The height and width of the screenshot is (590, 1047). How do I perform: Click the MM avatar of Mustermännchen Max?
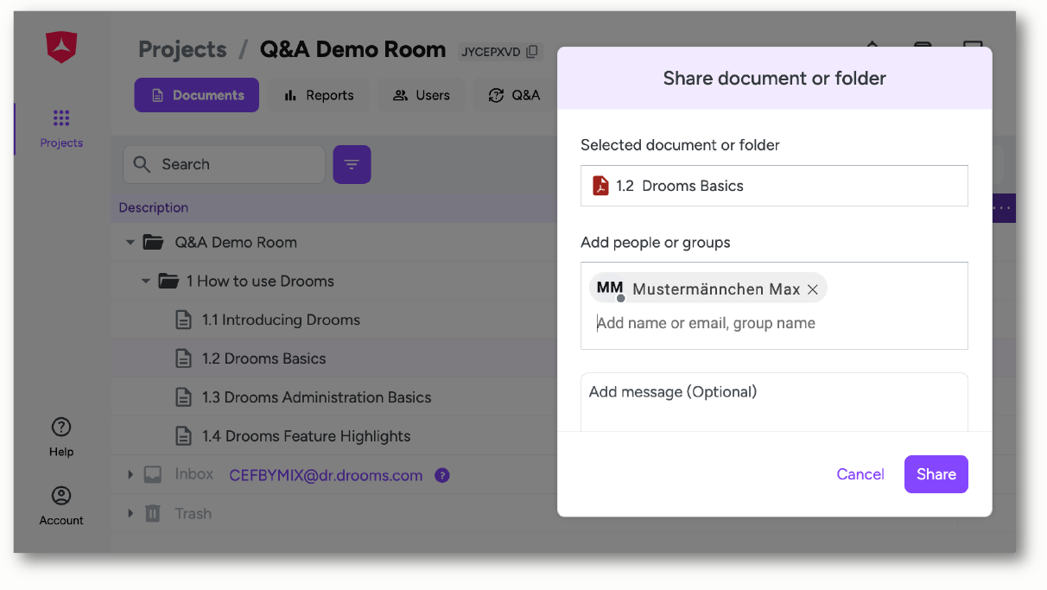pyautogui.click(x=610, y=289)
